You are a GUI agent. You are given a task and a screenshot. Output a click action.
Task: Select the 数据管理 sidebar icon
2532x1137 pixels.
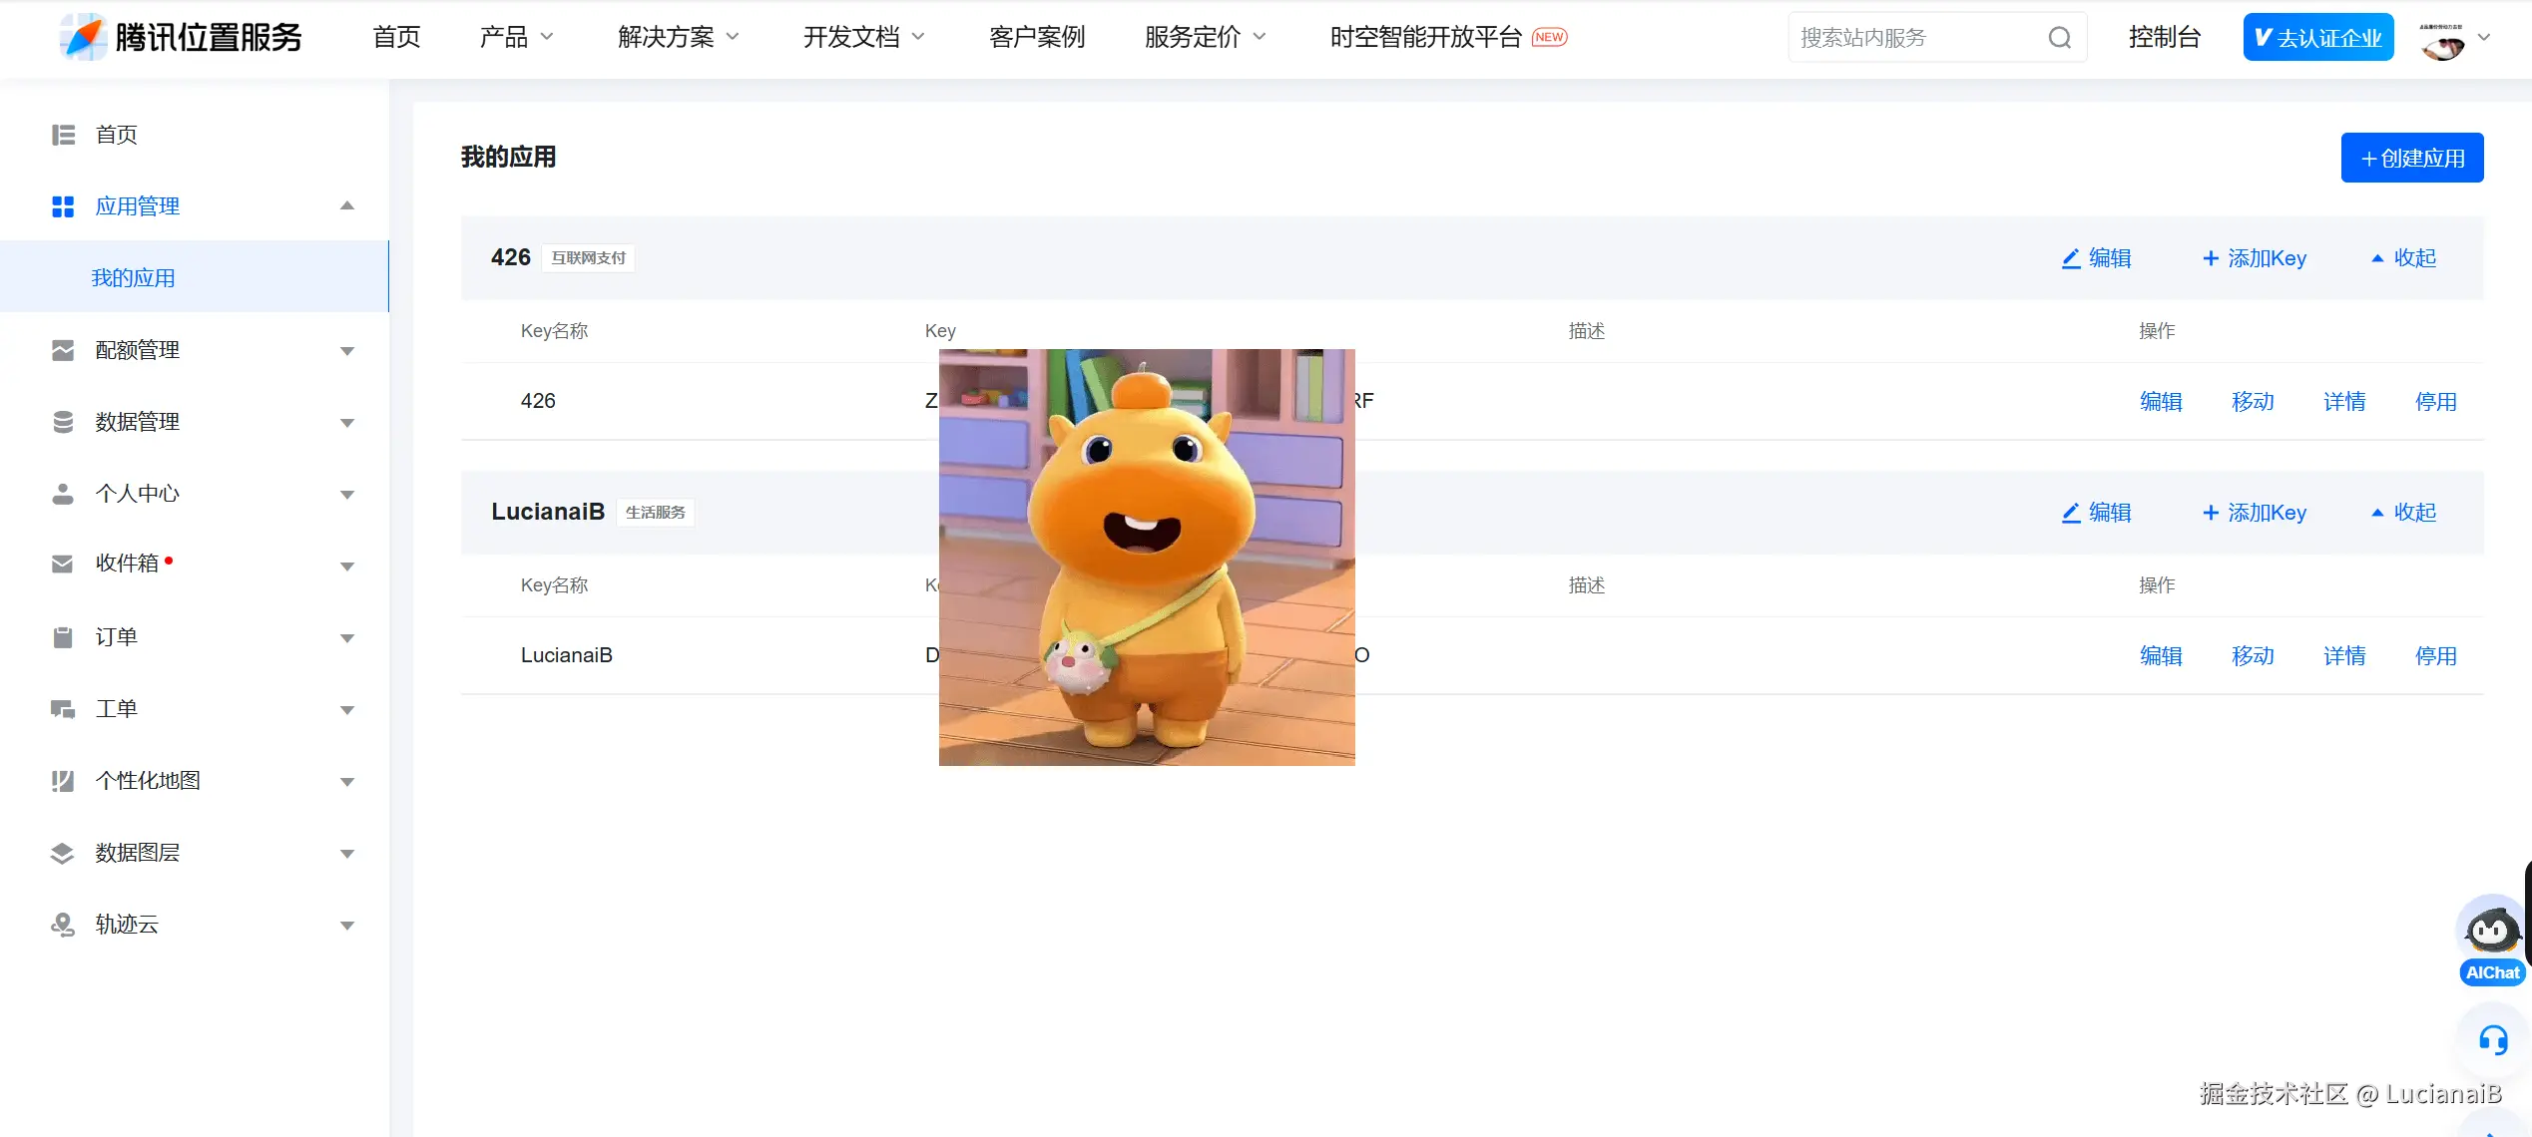(62, 421)
